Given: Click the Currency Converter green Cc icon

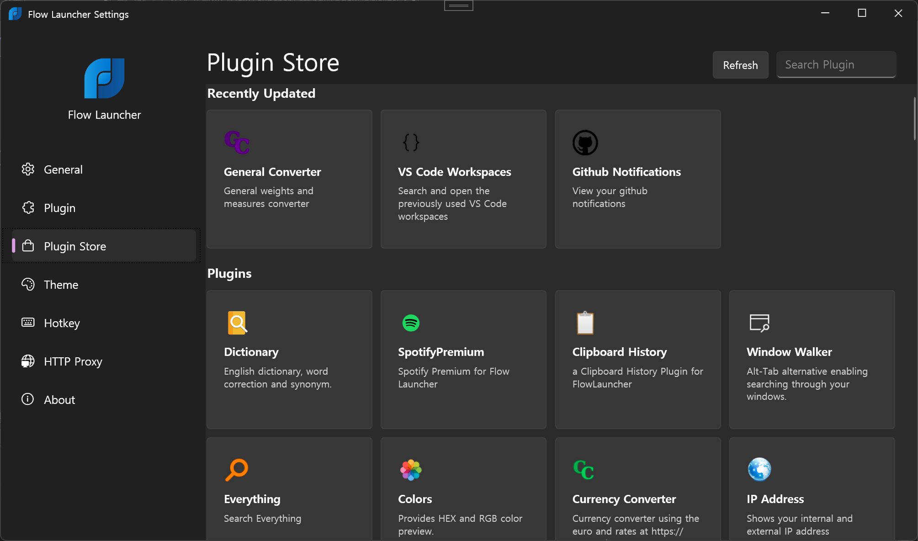Looking at the screenshot, I should [x=584, y=470].
